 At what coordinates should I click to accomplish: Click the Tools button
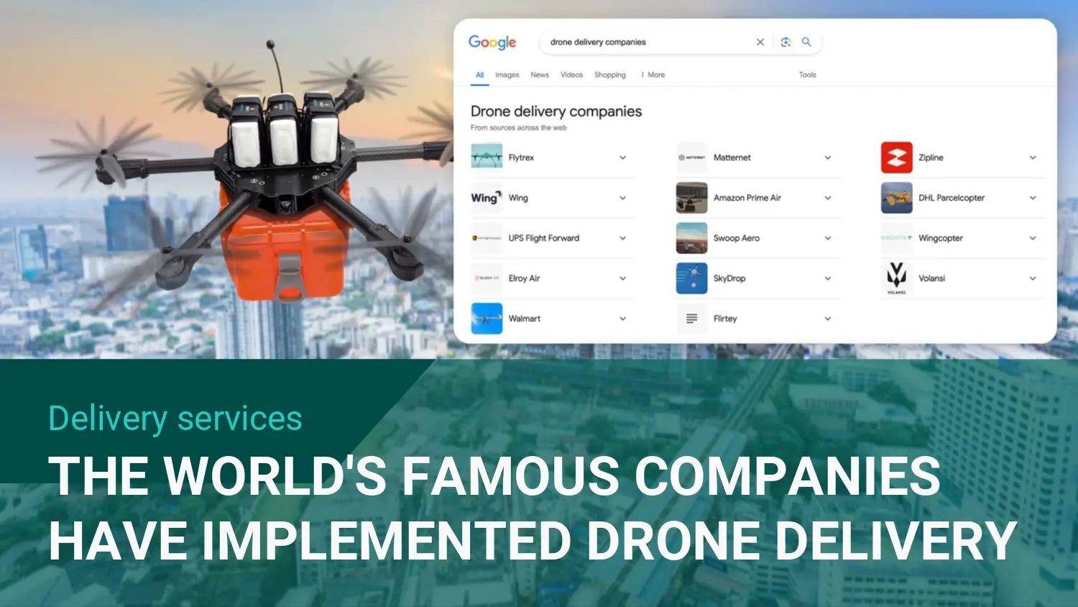click(807, 75)
